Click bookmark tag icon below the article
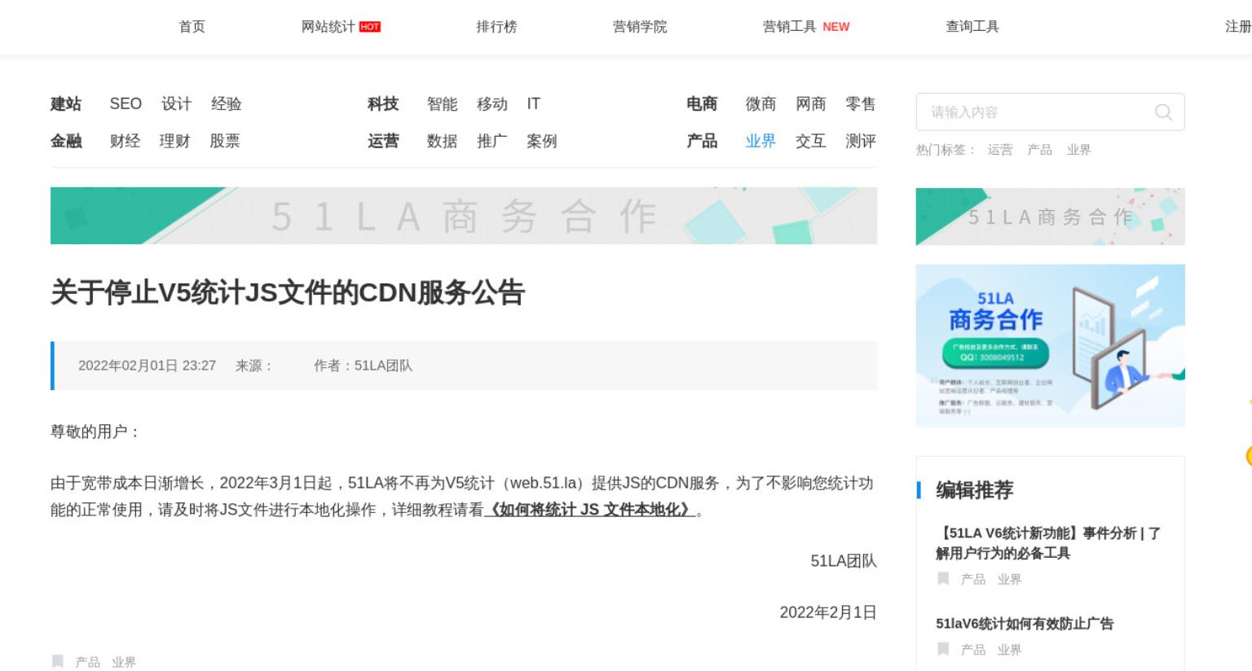This screenshot has width=1252, height=671. tap(58, 661)
